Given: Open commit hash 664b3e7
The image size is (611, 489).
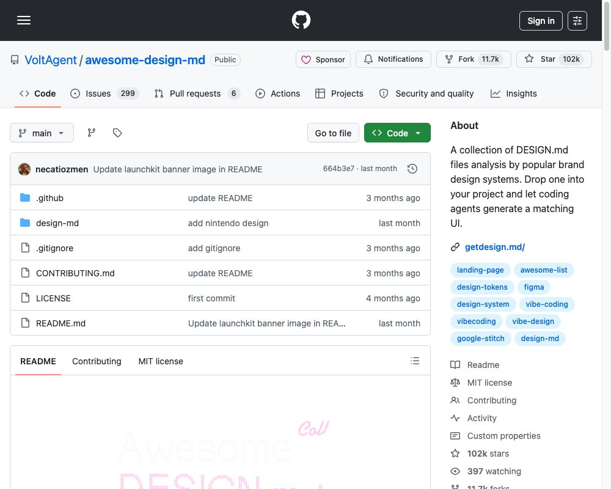Looking at the screenshot, I should 338,169.
